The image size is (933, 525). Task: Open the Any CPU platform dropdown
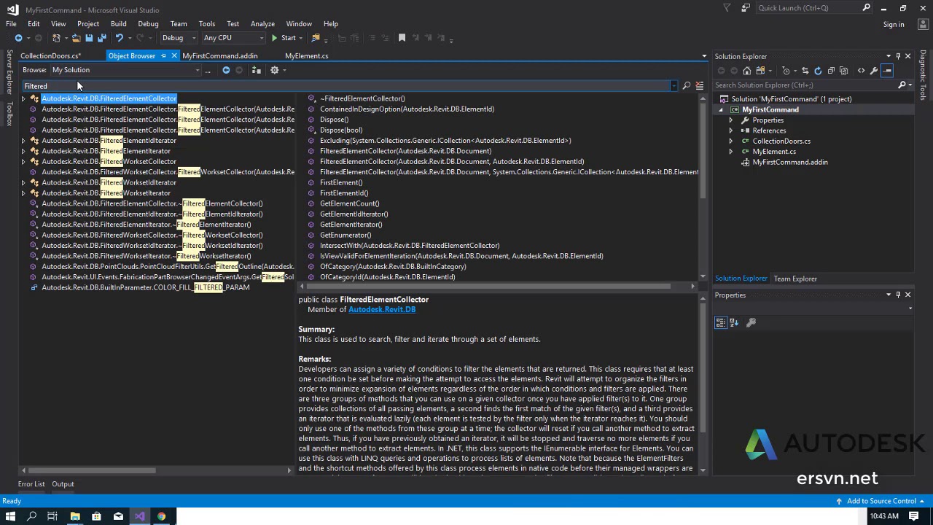point(233,38)
